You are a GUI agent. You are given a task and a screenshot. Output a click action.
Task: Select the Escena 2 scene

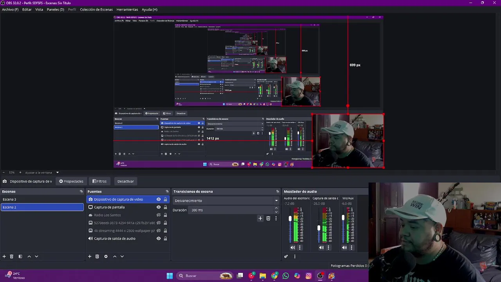tap(42, 207)
